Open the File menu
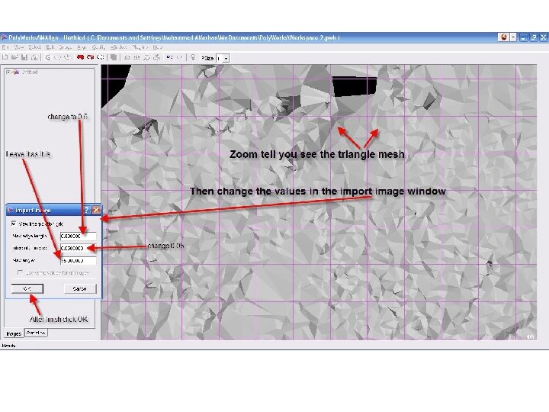549x412 pixels. [x=5, y=47]
